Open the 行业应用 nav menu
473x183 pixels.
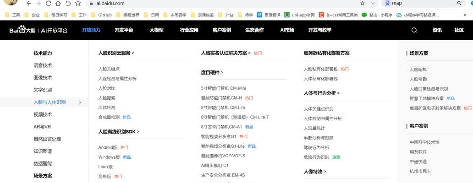(189, 30)
